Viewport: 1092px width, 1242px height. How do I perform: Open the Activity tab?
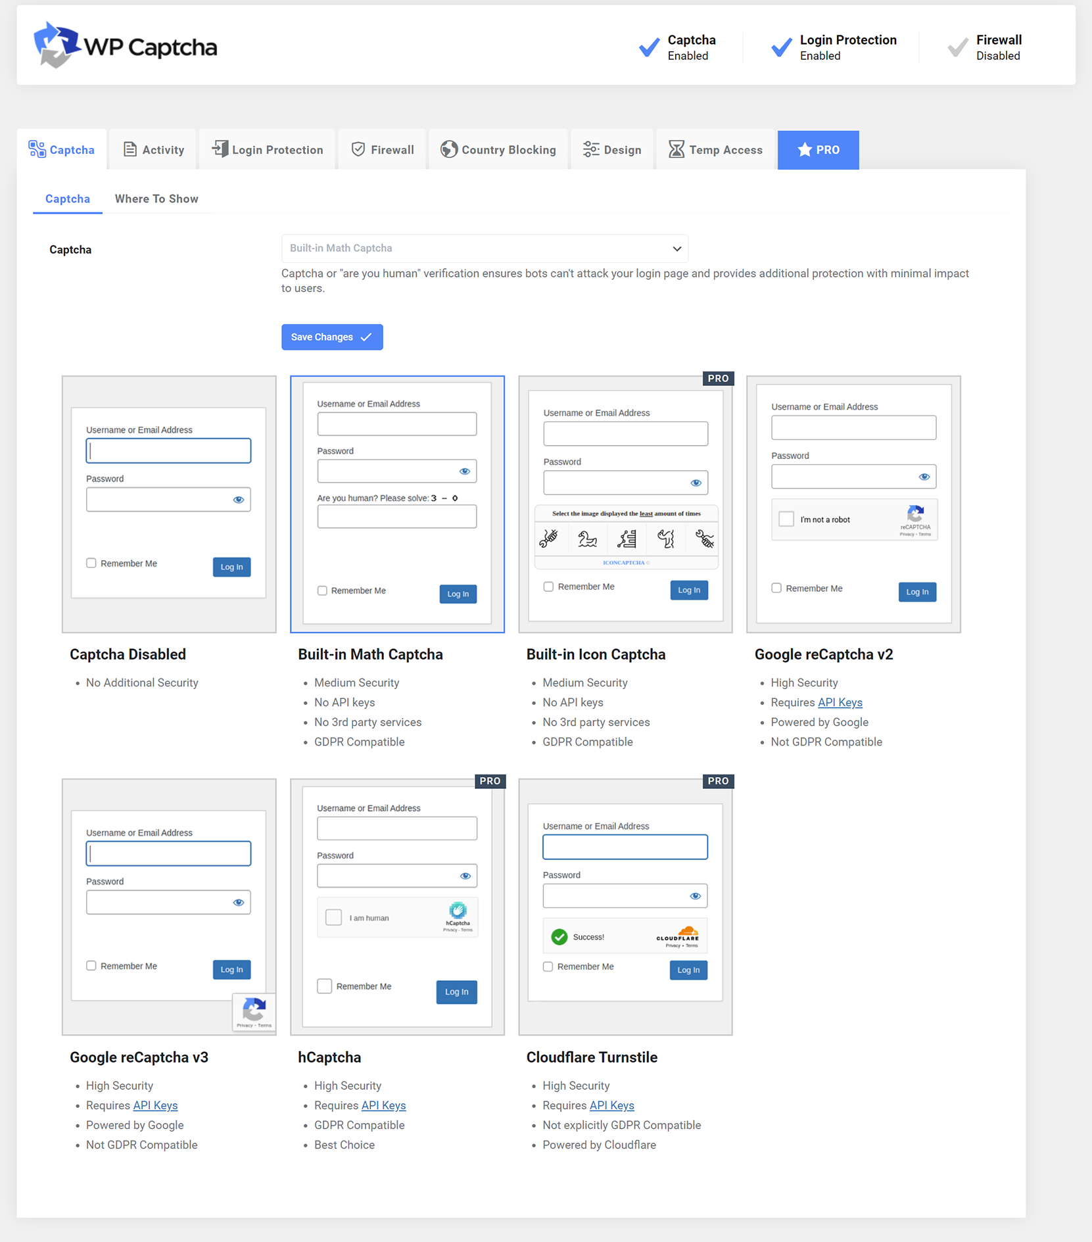point(154,149)
